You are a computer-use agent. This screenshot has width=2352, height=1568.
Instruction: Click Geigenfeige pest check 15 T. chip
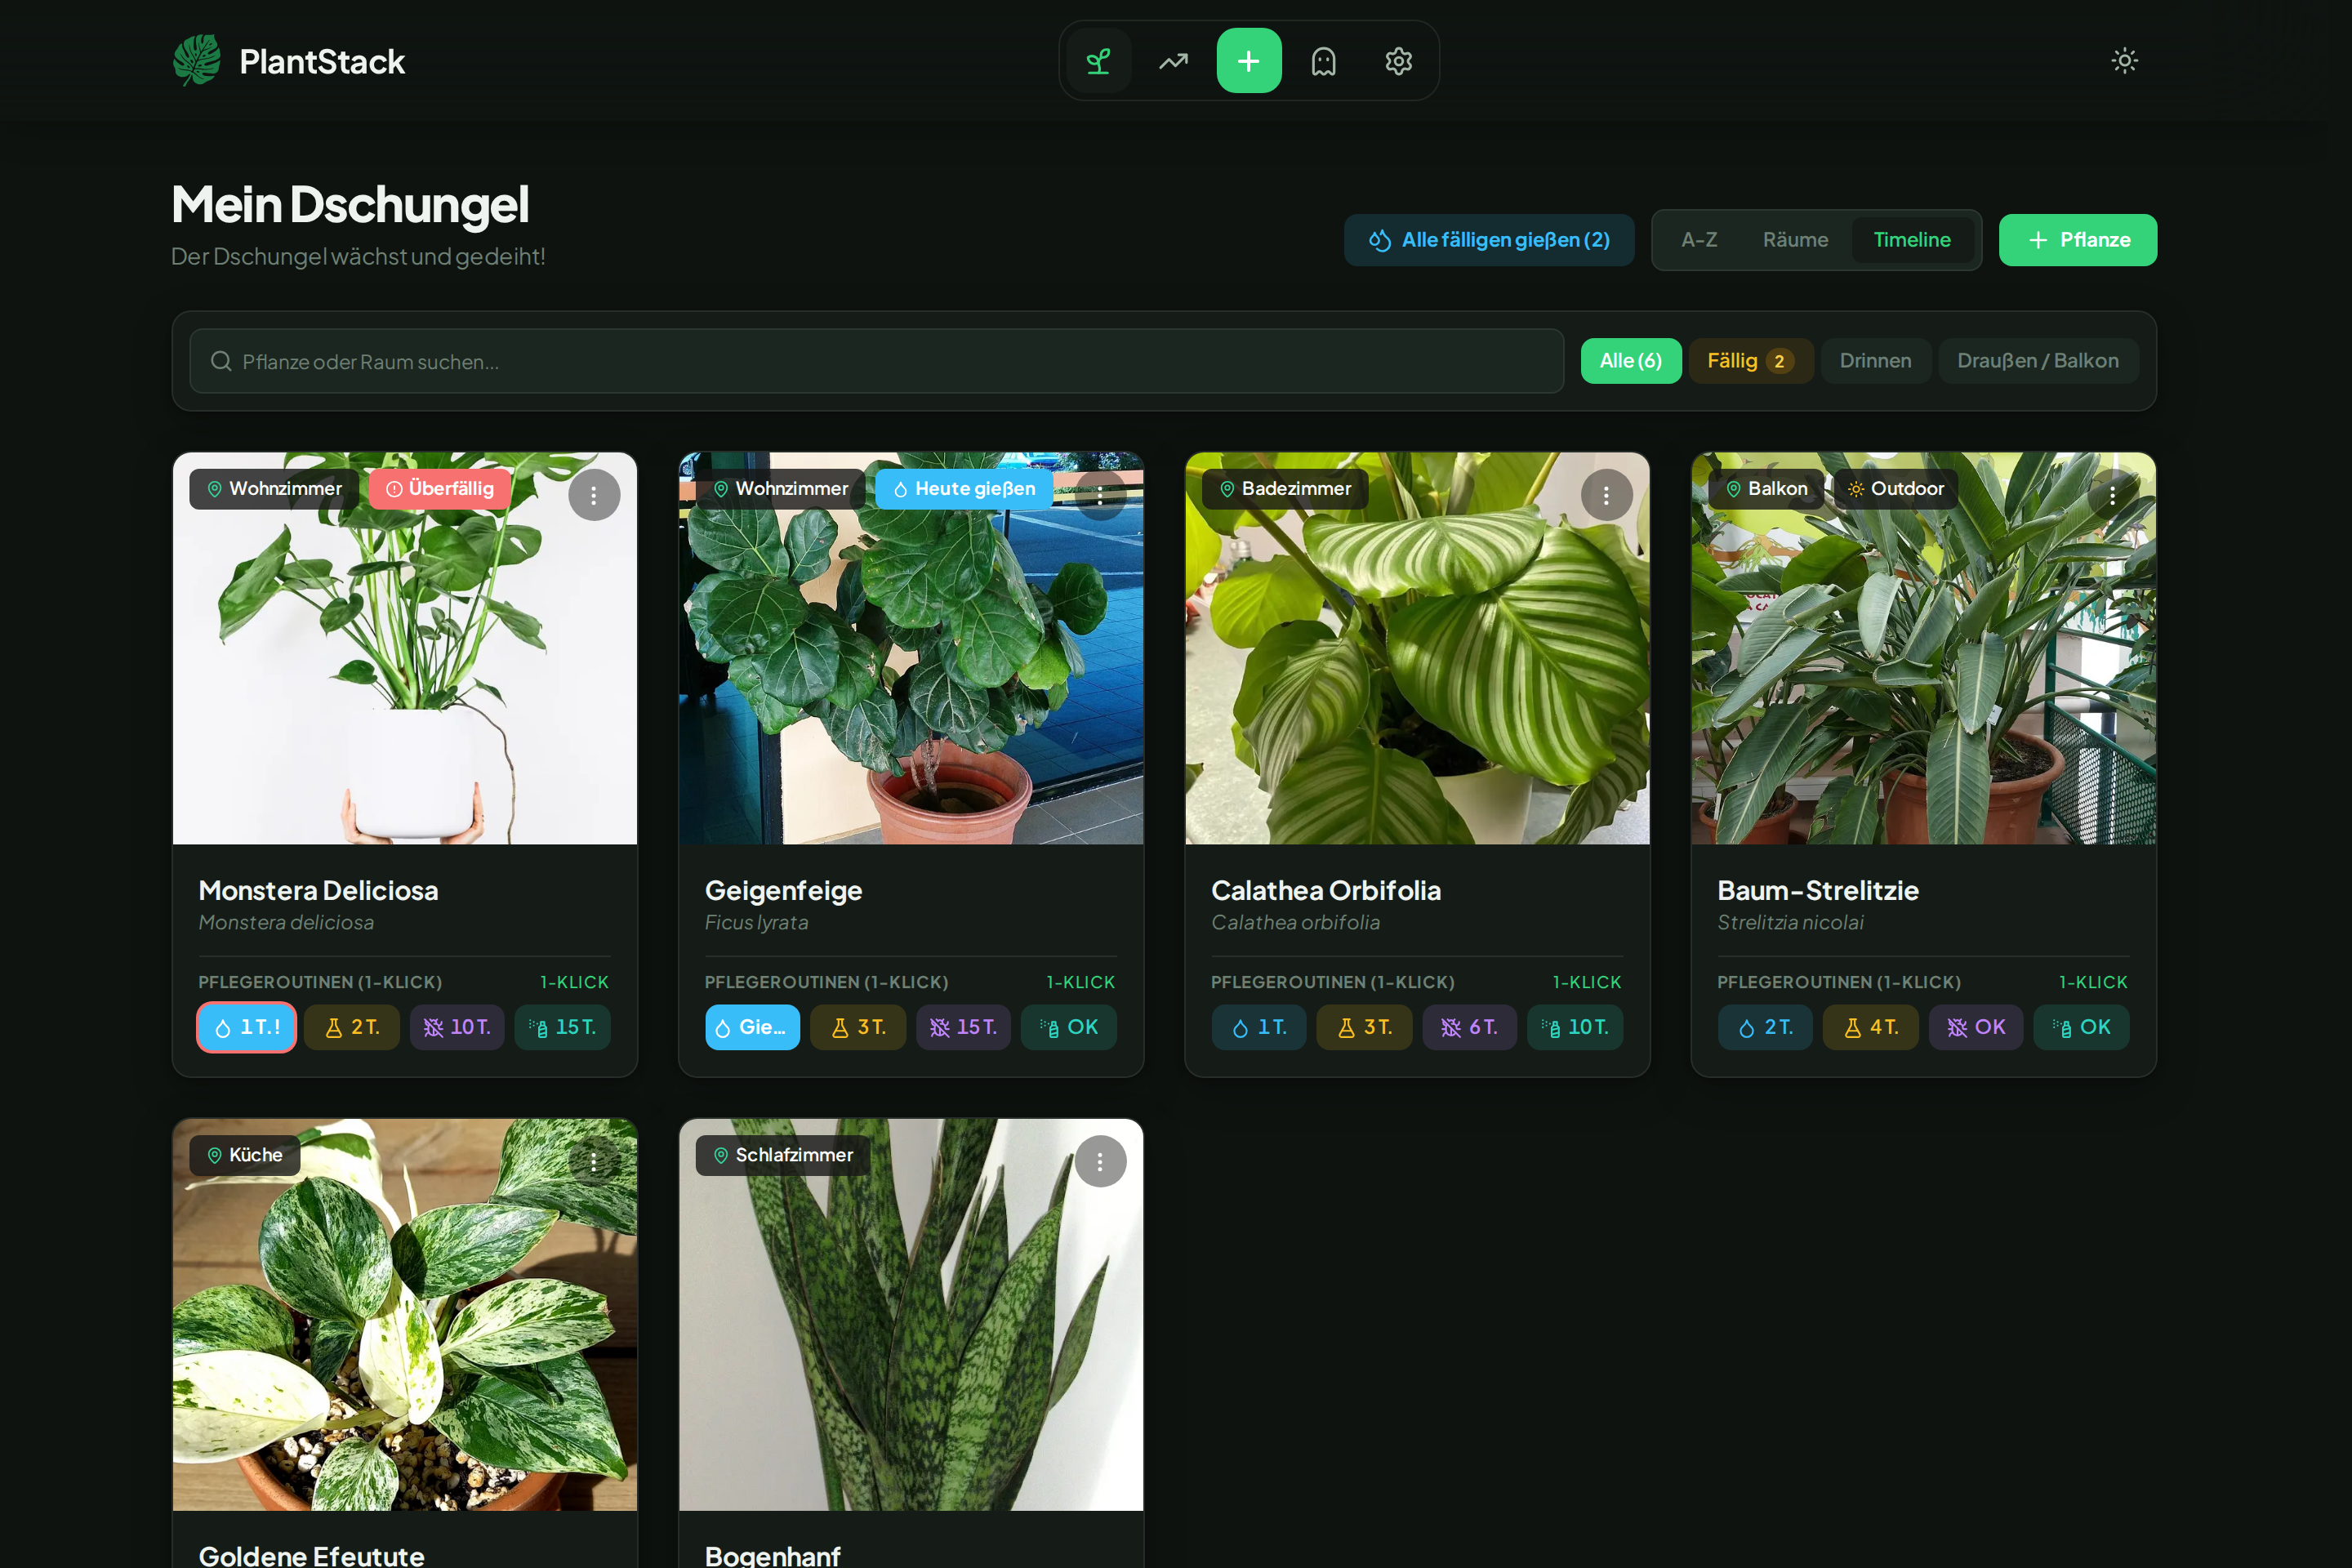(963, 1027)
